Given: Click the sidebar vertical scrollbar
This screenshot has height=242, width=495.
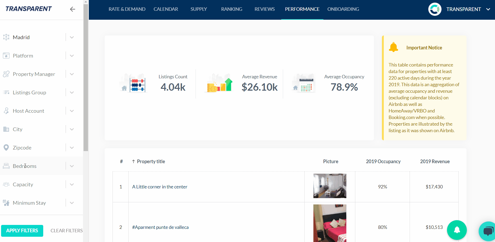Looking at the screenshot, I should point(86,78).
